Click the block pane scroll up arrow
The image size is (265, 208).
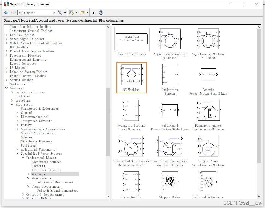click(259, 27)
